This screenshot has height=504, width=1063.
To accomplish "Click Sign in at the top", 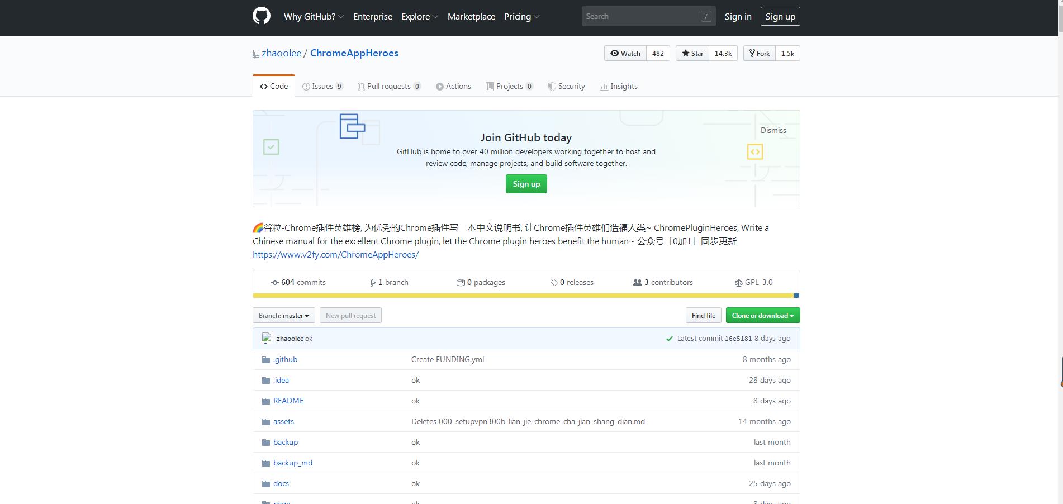I will pos(738,16).
